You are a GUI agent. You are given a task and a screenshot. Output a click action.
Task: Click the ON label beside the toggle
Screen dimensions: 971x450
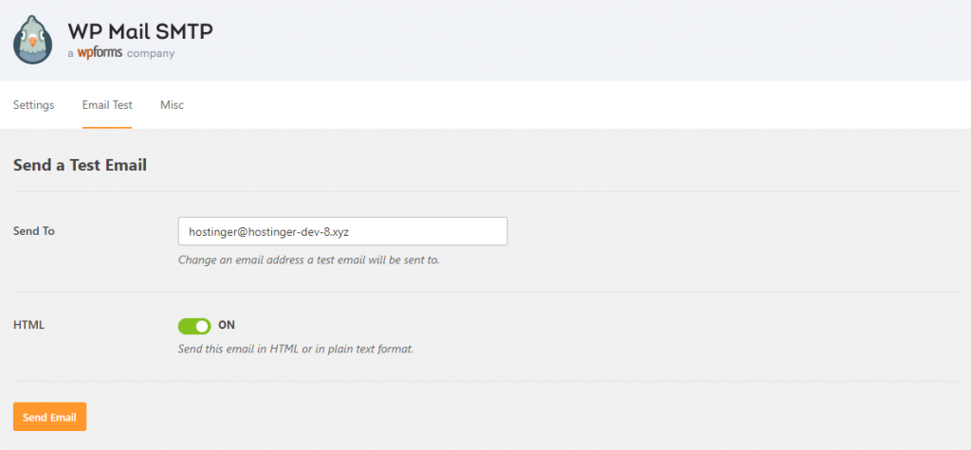point(227,325)
